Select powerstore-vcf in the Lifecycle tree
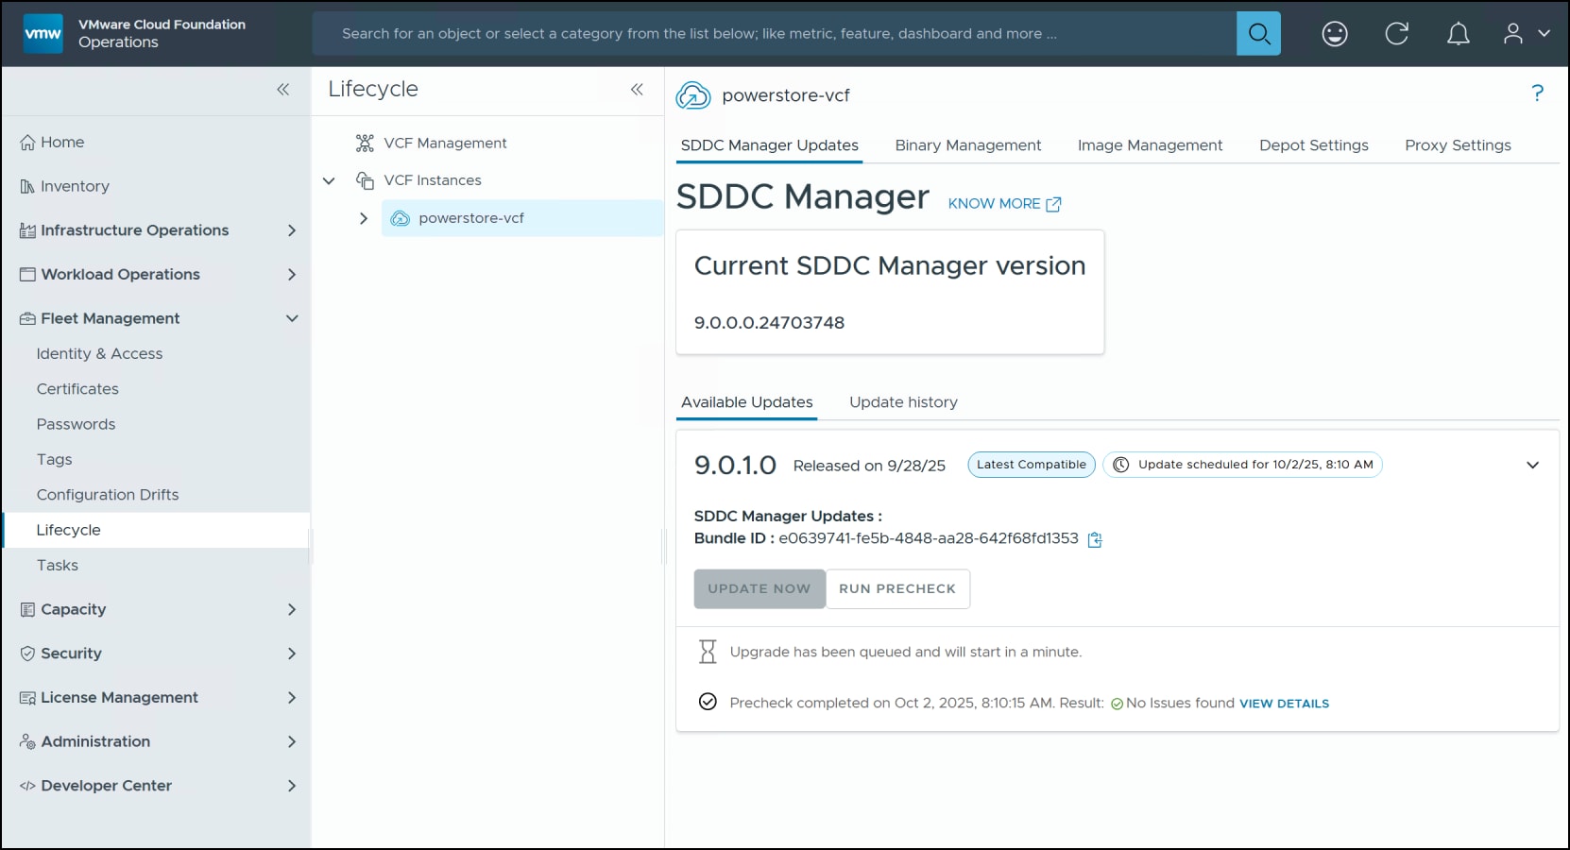This screenshot has width=1570, height=850. tap(522, 218)
